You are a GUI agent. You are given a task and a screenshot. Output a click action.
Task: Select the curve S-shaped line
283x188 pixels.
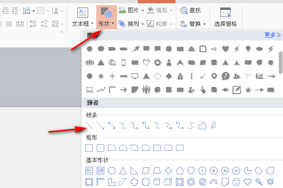(x=191, y=125)
